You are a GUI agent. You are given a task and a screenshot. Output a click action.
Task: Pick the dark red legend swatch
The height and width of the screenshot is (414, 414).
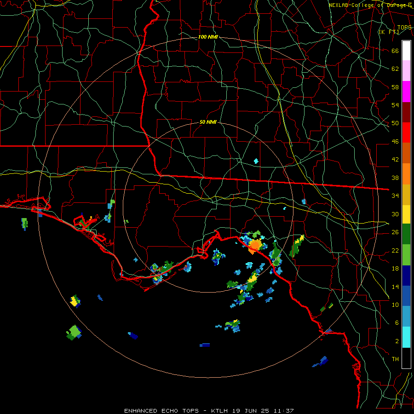click(x=406, y=112)
